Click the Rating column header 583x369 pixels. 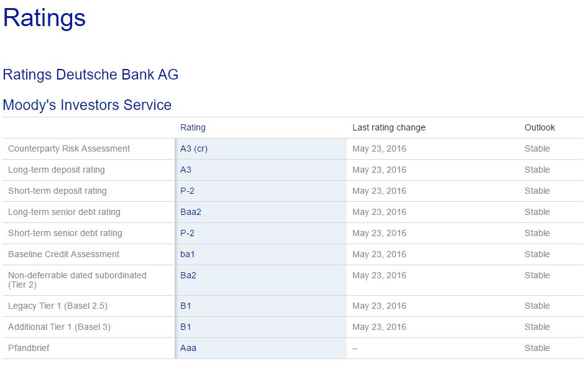(x=193, y=127)
